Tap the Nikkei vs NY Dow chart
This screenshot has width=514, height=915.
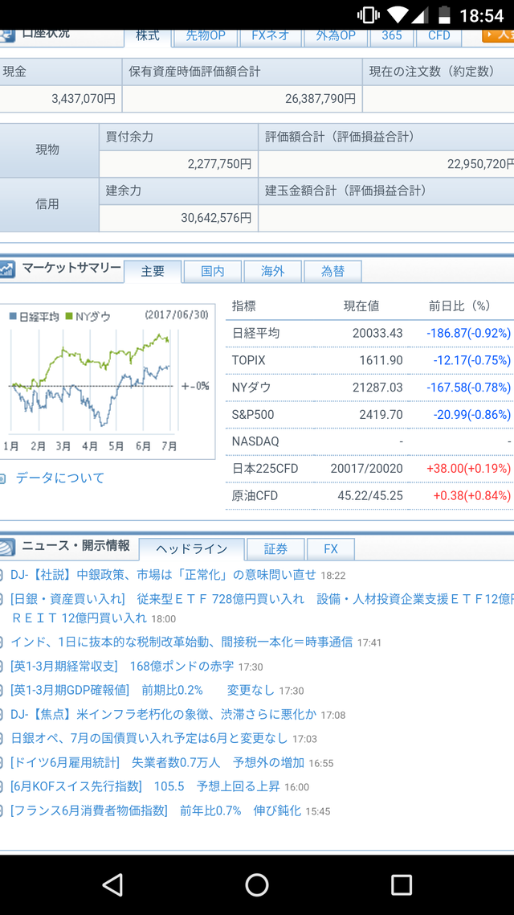(x=108, y=381)
